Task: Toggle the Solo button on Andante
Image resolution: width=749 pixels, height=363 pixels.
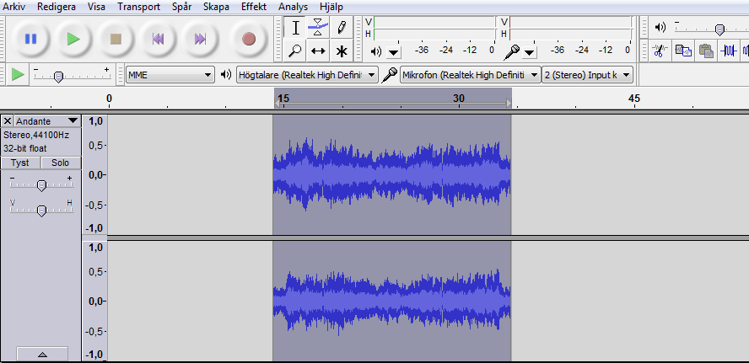Action: pos(60,163)
